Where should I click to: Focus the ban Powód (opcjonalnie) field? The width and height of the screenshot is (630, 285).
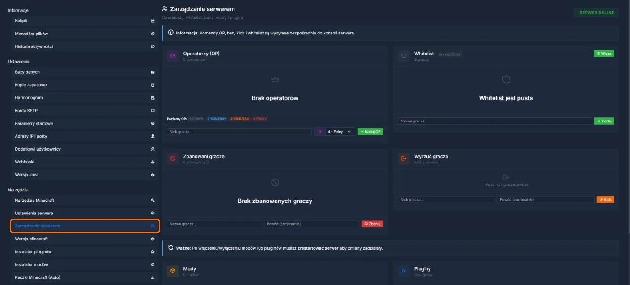pyautogui.click(x=311, y=224)
